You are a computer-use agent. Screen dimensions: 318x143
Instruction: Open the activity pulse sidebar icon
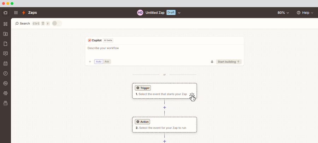point(5,83)
